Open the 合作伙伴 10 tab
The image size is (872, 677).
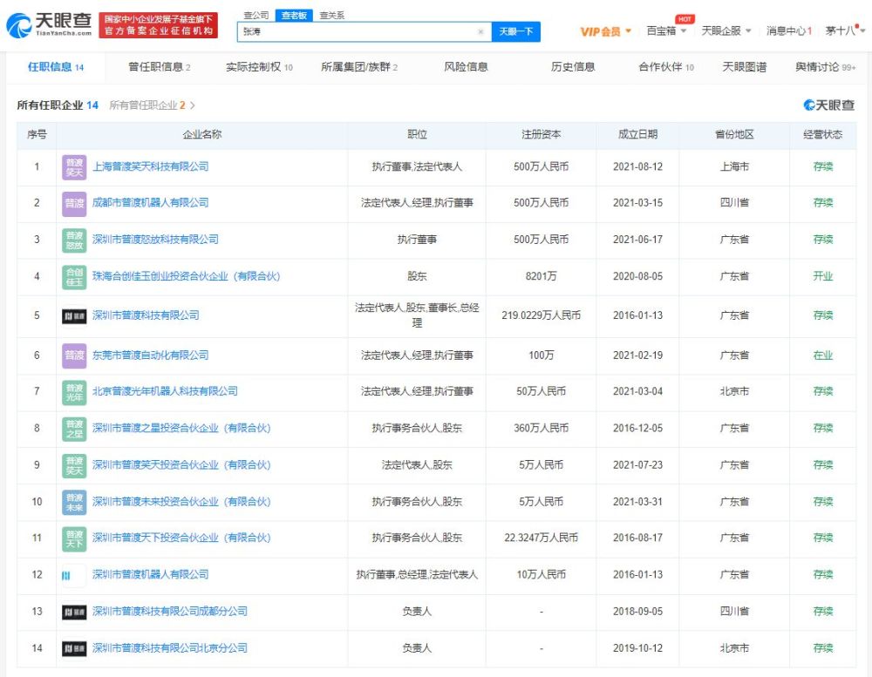click(x=666, y=67)
